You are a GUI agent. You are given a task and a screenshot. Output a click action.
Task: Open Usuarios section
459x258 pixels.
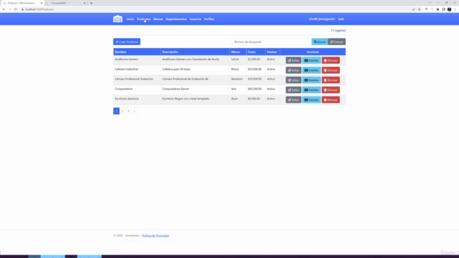coord(195,19)
